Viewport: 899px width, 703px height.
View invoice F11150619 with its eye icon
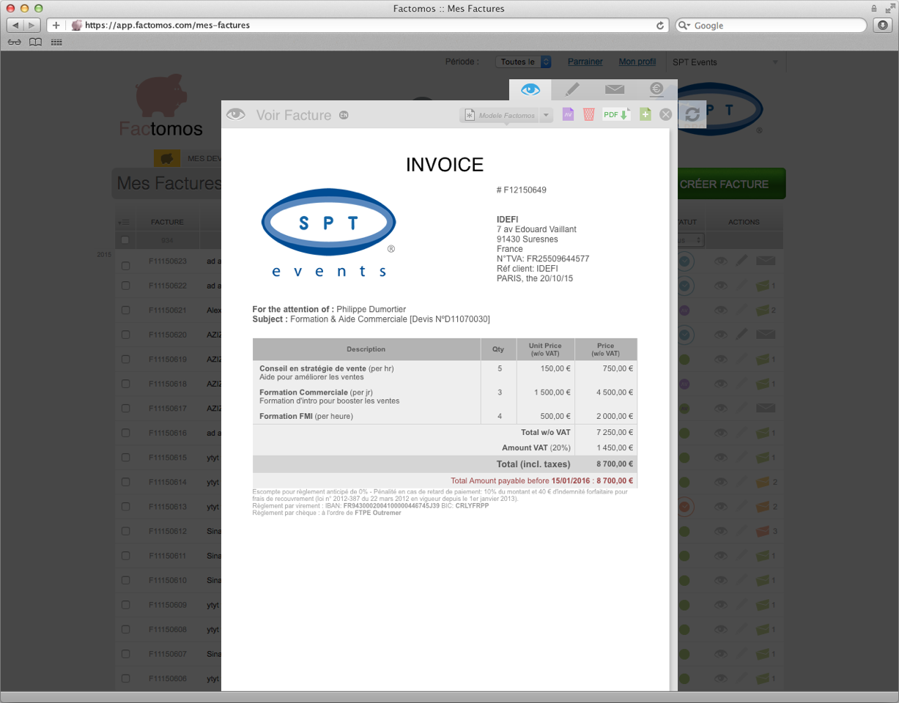tap(721, 360)
